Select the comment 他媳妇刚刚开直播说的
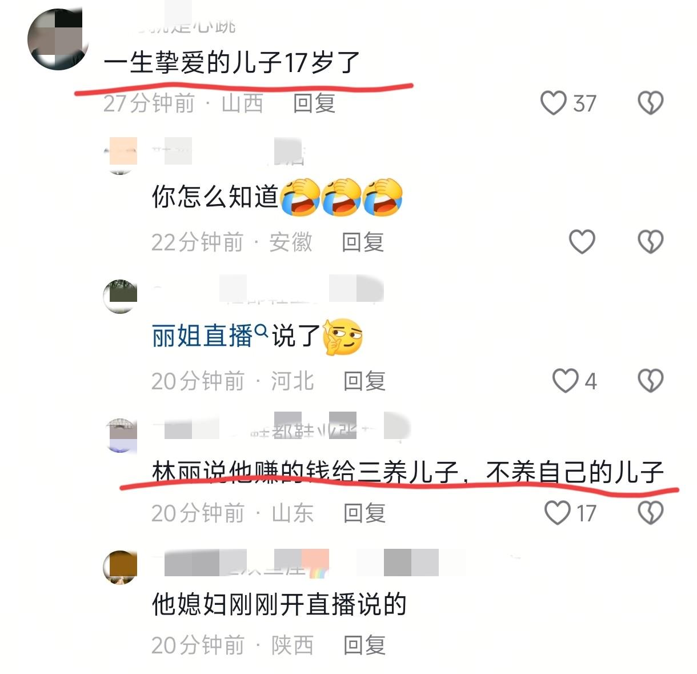The width and height of the screenshot is (697, 674). tap(279, 605)
